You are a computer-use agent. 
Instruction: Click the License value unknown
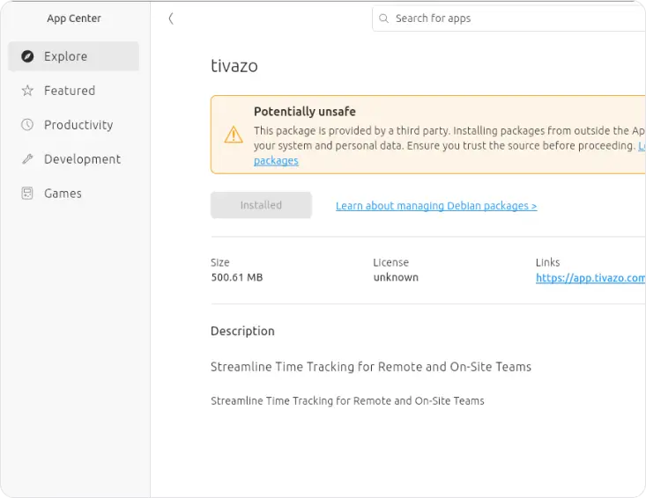pyautogui.click(x=396, y=277)
